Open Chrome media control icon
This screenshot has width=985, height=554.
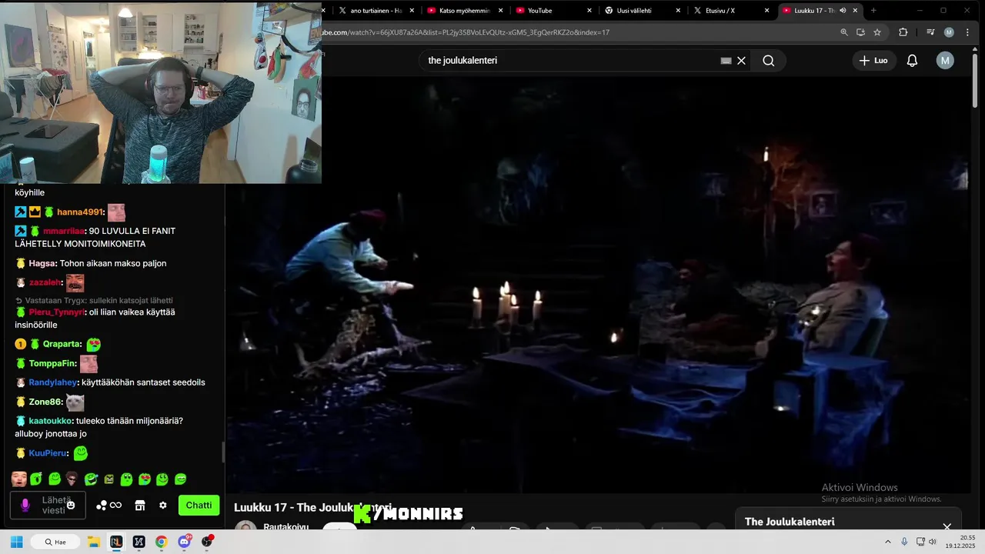tap(930, 32)
